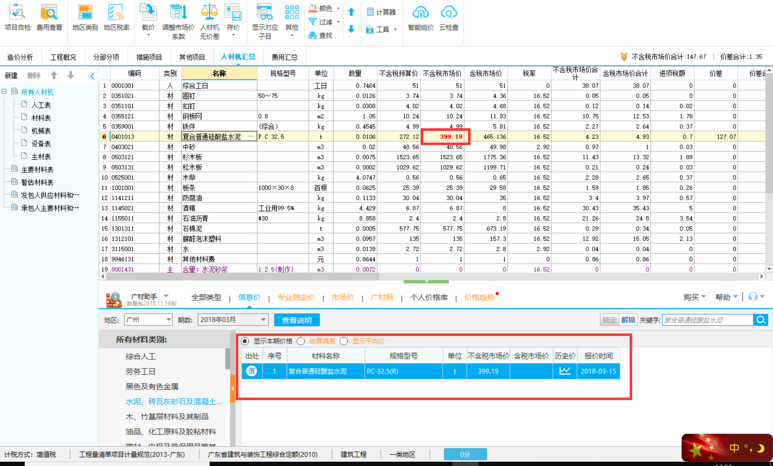The width and height of the screenshot is (773, 466).
Task: Click 新建 in left panel
Action: (11, 75)
